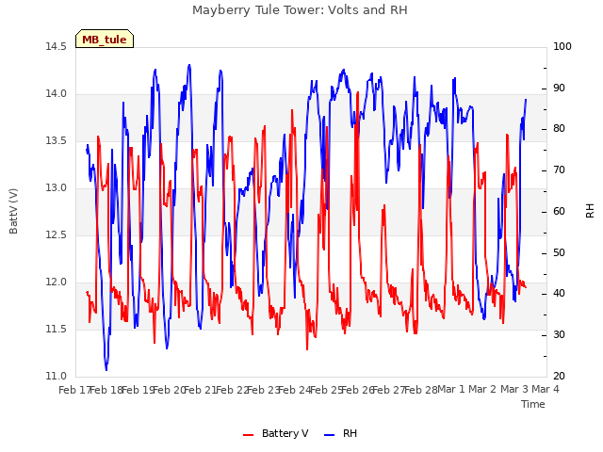Click the BattV (V) axis title
Screen dimensions: 603x452
[x=13, y=211]
